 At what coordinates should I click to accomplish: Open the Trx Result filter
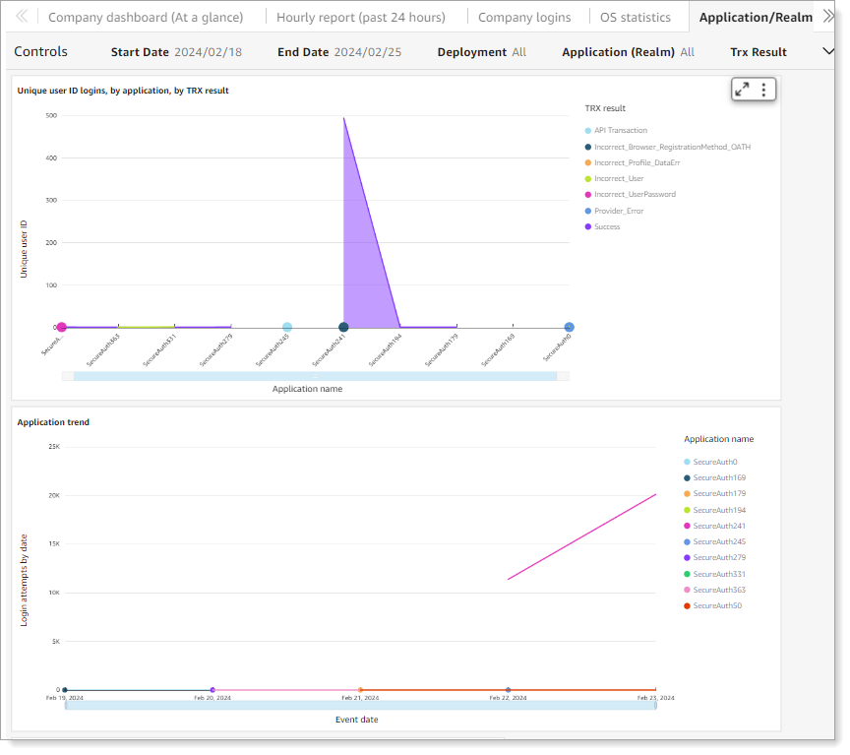pos(759,51)
